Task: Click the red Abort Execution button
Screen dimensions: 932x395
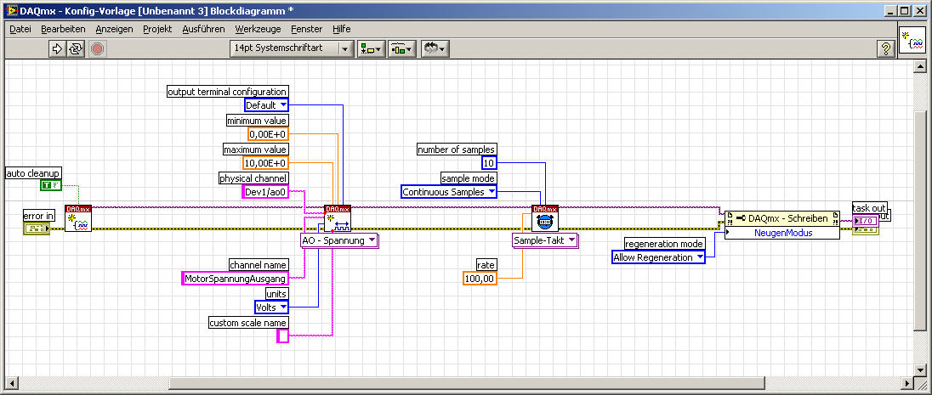Action: (98, 48)
